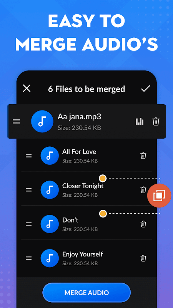Select the reorder handle for Enjoy Yourself

click(28, 258)
